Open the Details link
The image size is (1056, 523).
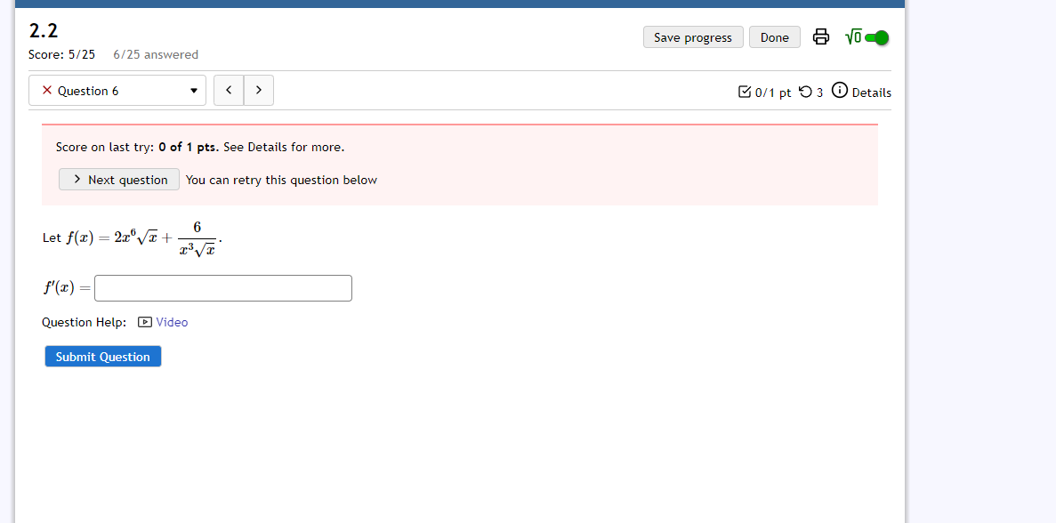872,92
